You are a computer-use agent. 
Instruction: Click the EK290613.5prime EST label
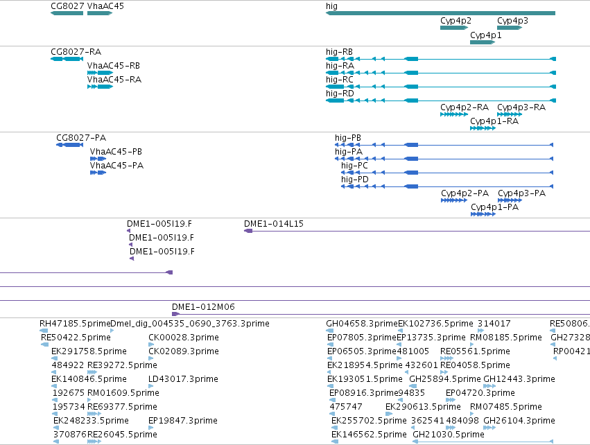click(x=424, y=407)
